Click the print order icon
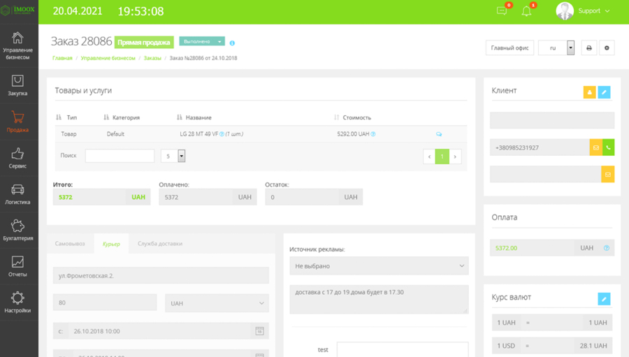Viewport: 629px width, 357px height. [x=588, y=48]
